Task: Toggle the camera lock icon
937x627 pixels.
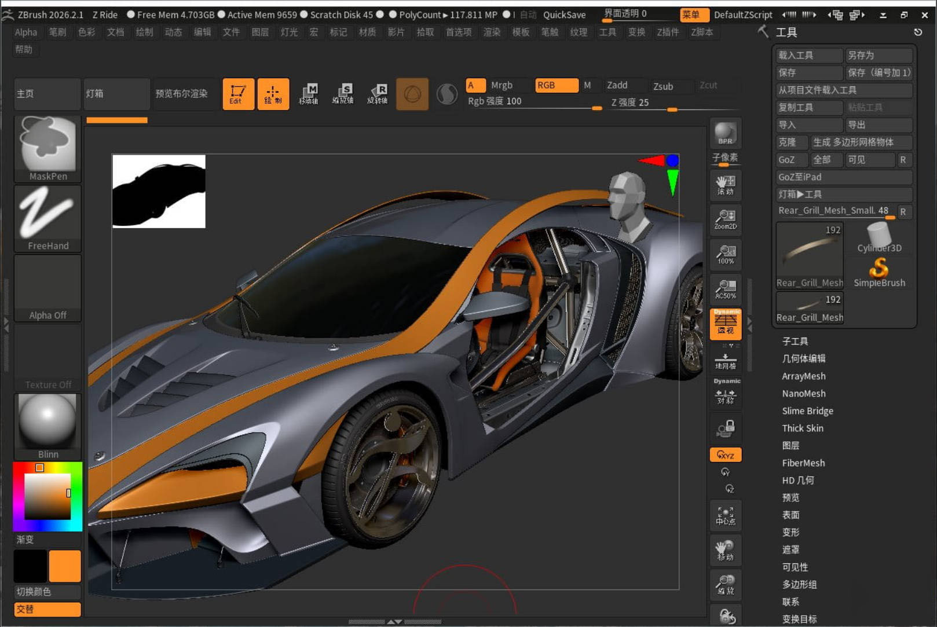Action: [x=725, y=428]
